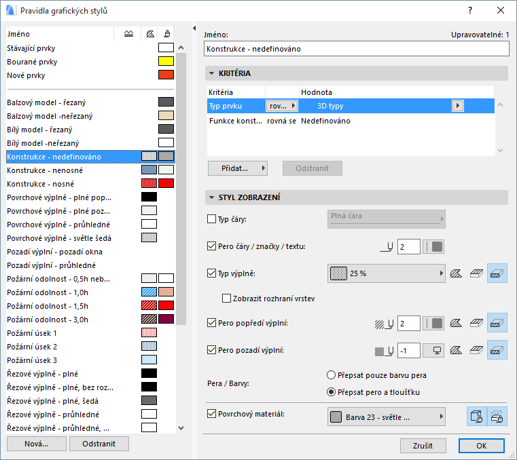
Task: Select the Funkce konst... criteria row
Action: point(351,121)
